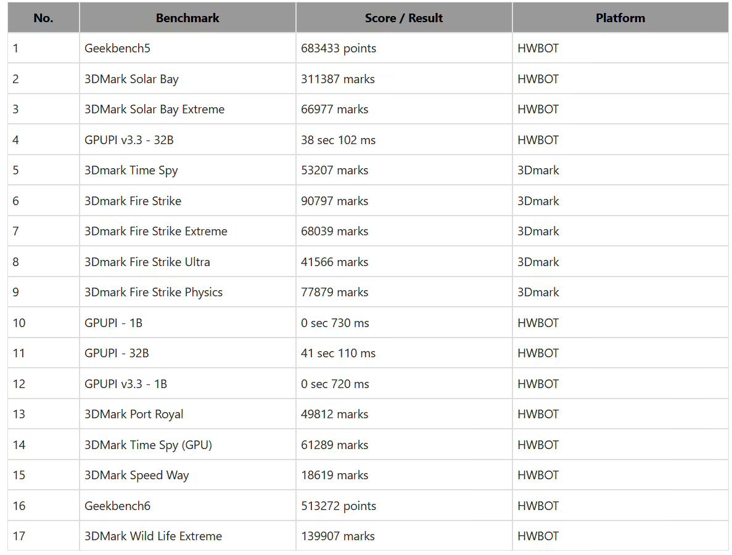Image resolution: width=732 pixels, height=555 pixels.
Task: Select the 61289 marks score cell
Action: click(x=334, y=445)
